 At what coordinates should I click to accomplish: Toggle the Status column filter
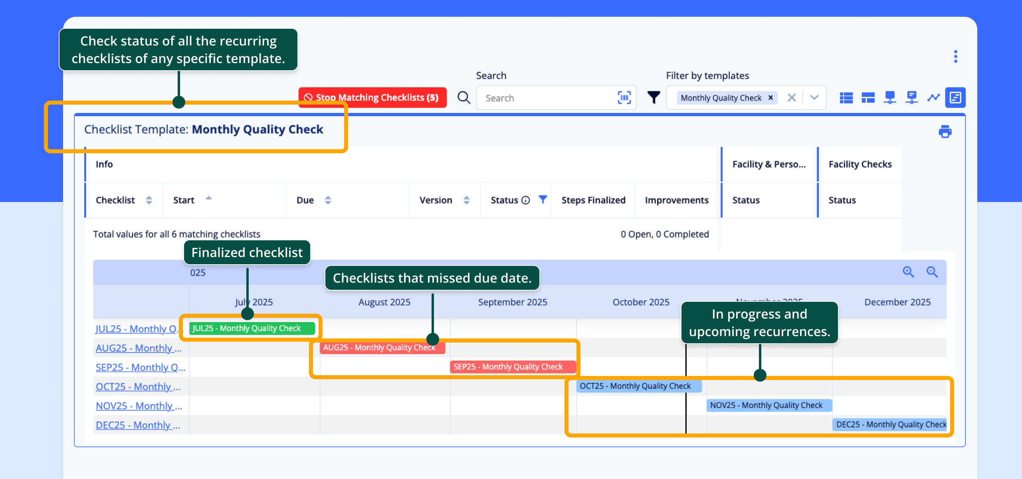point(543,199)
